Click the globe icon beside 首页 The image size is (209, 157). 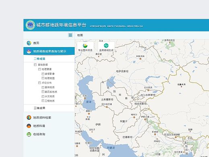29,43
